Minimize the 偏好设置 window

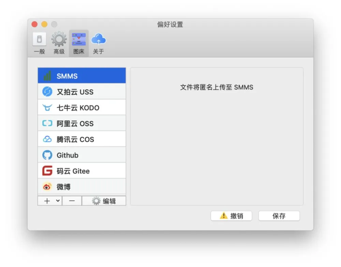point(44,24)
